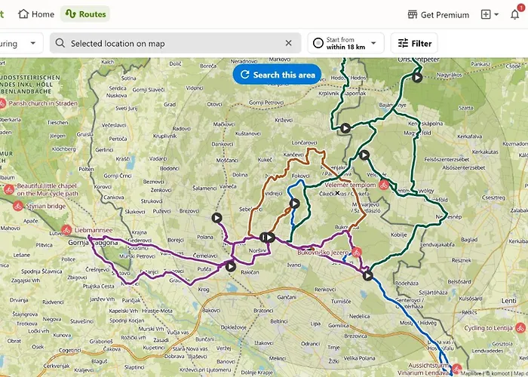This screenshot has height=377, width=528.
Task: Open the plus create menu dropdown
Action: pos(490,14)
